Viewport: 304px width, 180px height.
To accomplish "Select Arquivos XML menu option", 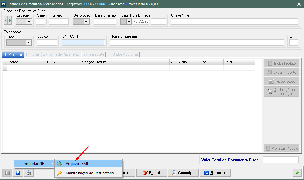I will coord(77,164).
